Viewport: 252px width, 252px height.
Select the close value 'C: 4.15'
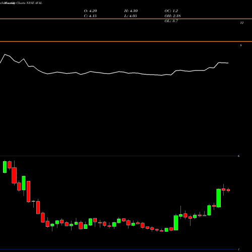tap(90, 16)
